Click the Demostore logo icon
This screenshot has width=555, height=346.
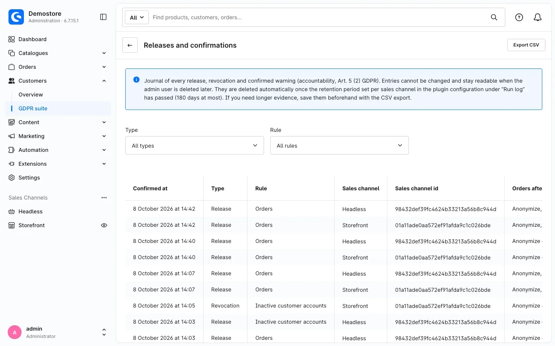coord(16,17)
